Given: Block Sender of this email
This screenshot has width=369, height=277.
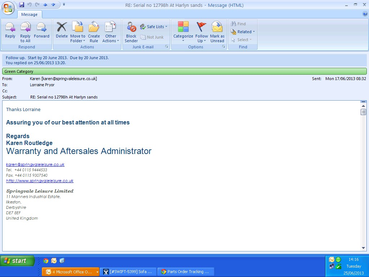Looking at the screenshot, I should [x=131, y=32].
